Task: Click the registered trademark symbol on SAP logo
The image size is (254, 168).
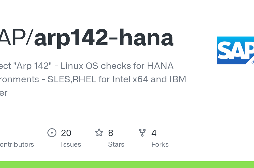Action: click(253, 62)
